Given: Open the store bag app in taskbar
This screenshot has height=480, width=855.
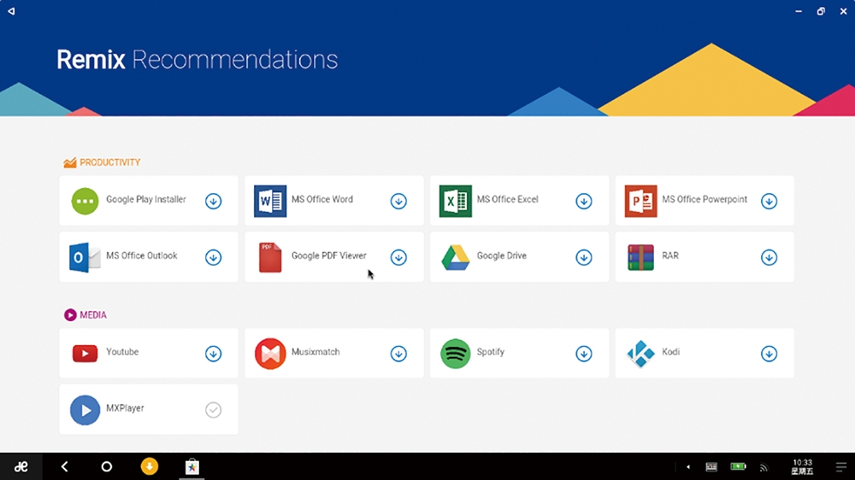Looking at the screenshot, I should 192,466.
